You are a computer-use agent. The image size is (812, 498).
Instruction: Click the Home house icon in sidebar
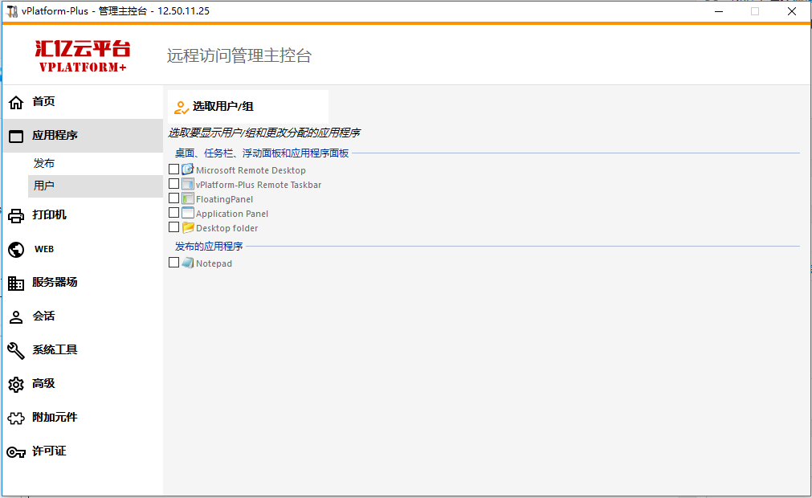[x=16, y=102]
